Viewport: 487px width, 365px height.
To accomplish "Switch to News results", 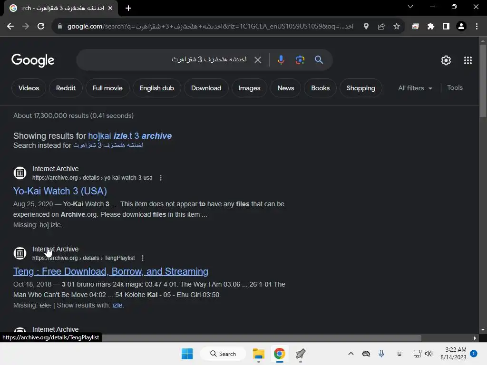I will point(286,88).
